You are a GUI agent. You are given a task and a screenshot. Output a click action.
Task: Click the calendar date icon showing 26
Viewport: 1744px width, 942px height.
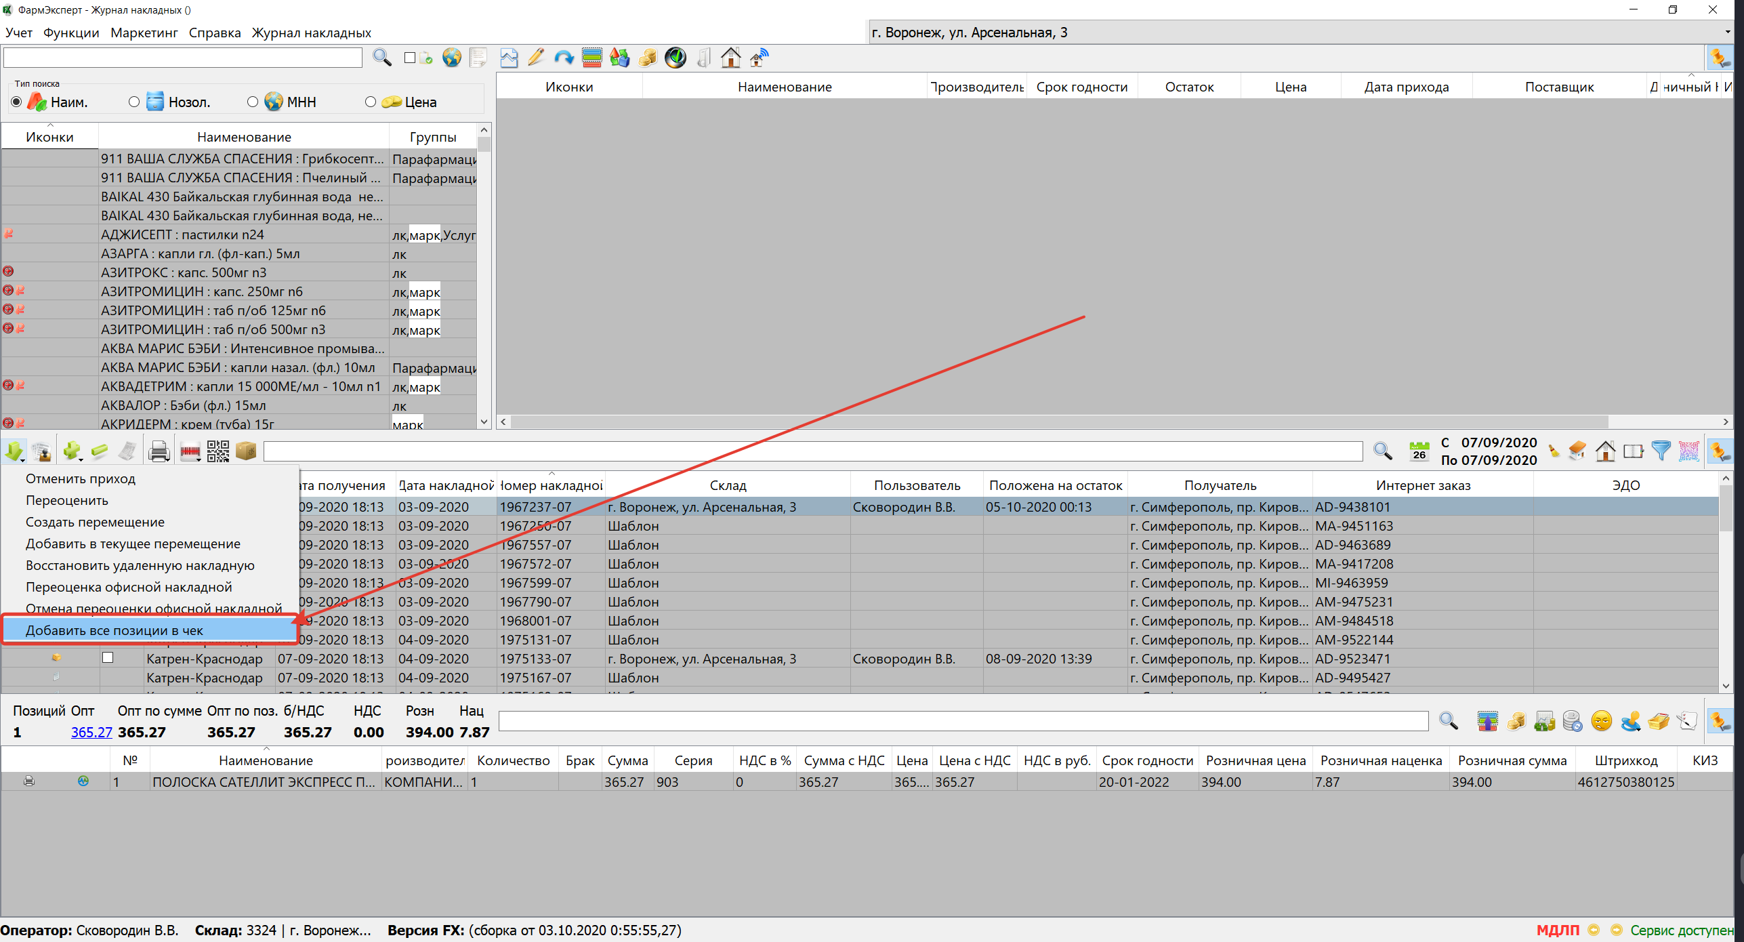(x=1419, y=451)
